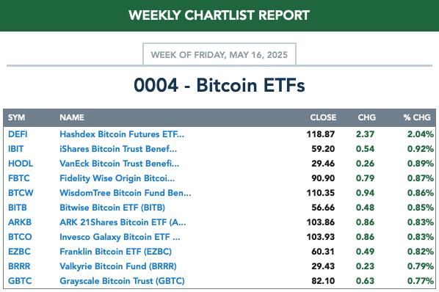Open Invesco Galaxy Bitcoin ETF link
The width and height of the screenshot is (439, 292).
pyautogui.click(x=120, y=237)
